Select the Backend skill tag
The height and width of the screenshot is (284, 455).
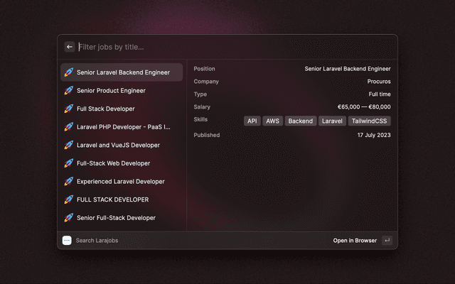301,121
